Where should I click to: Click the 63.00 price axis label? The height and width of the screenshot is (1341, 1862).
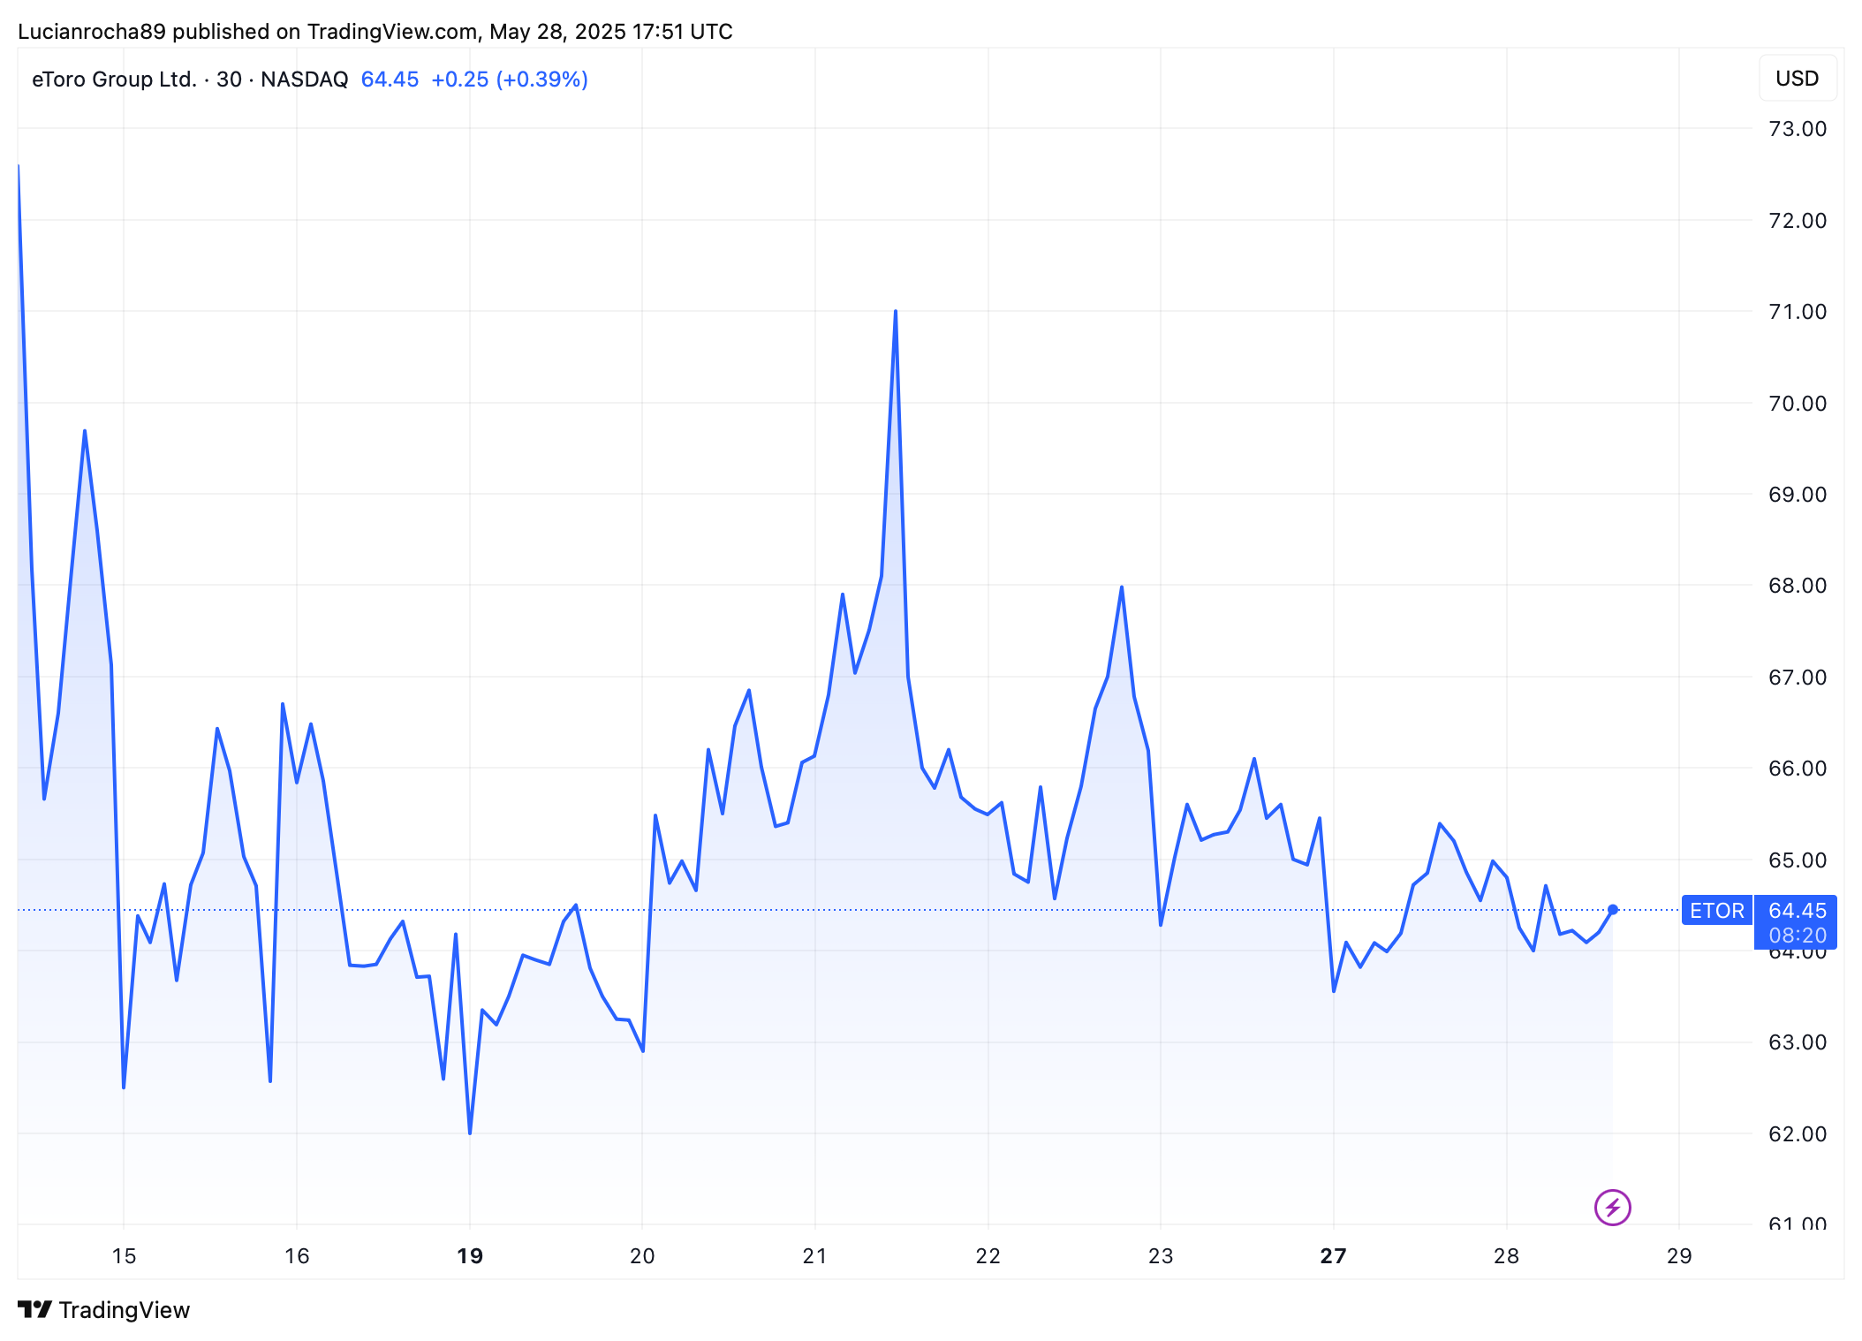pos(1797,1042)
